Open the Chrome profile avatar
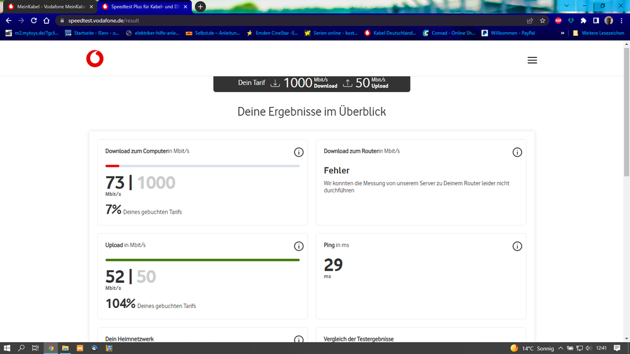Screen dimensions: 630x354 609,20
